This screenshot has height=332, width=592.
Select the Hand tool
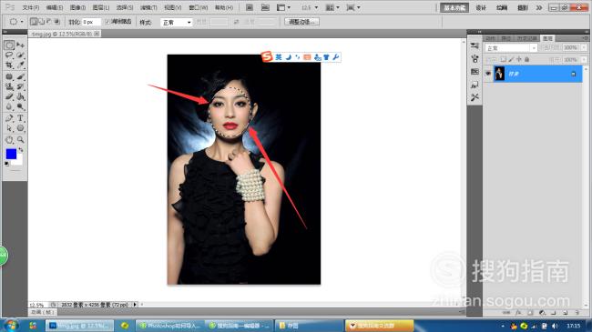(9, 139)
